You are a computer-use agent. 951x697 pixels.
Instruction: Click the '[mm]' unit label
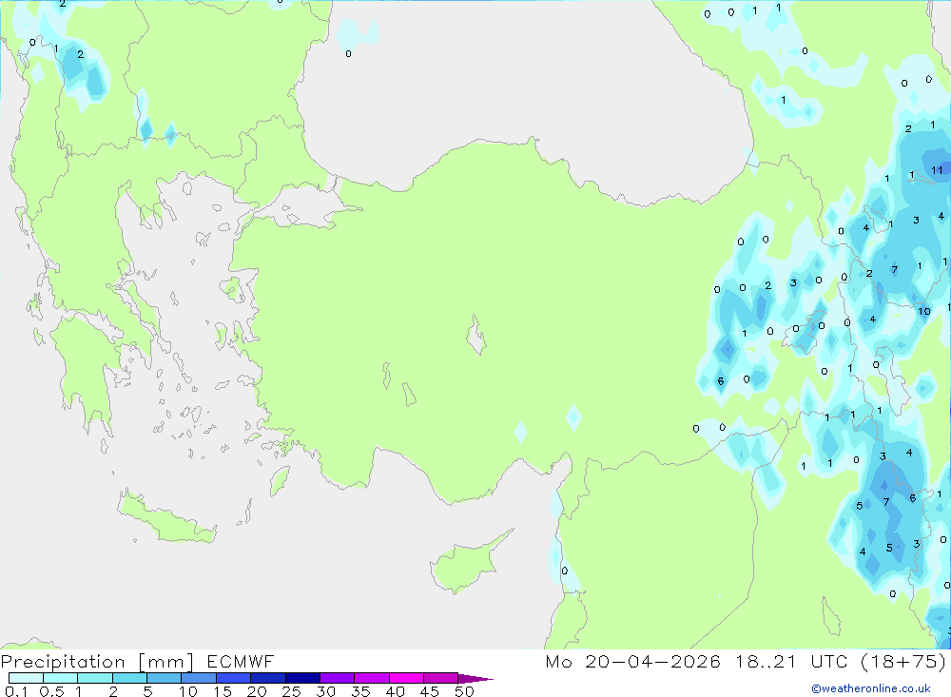tap(166, 662)
